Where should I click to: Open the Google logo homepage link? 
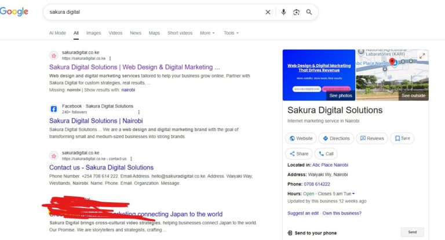tap(14, 12)
